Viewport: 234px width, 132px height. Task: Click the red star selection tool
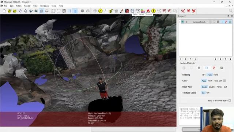pos(148,11)
